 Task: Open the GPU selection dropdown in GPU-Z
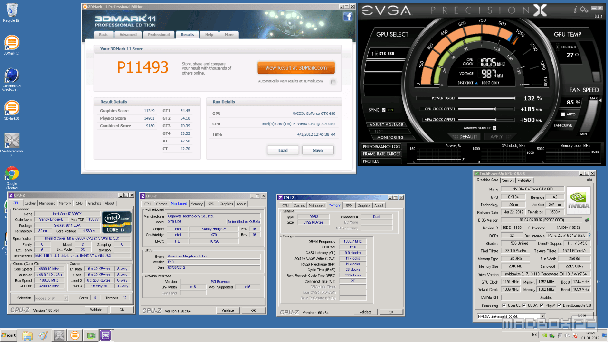click(511, 316)
